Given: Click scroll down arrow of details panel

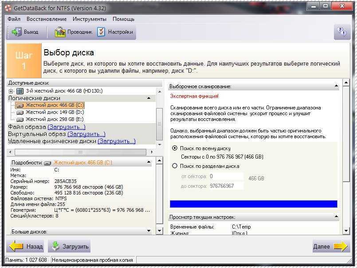Looking at the screenshot, I should tap(159, 231).
